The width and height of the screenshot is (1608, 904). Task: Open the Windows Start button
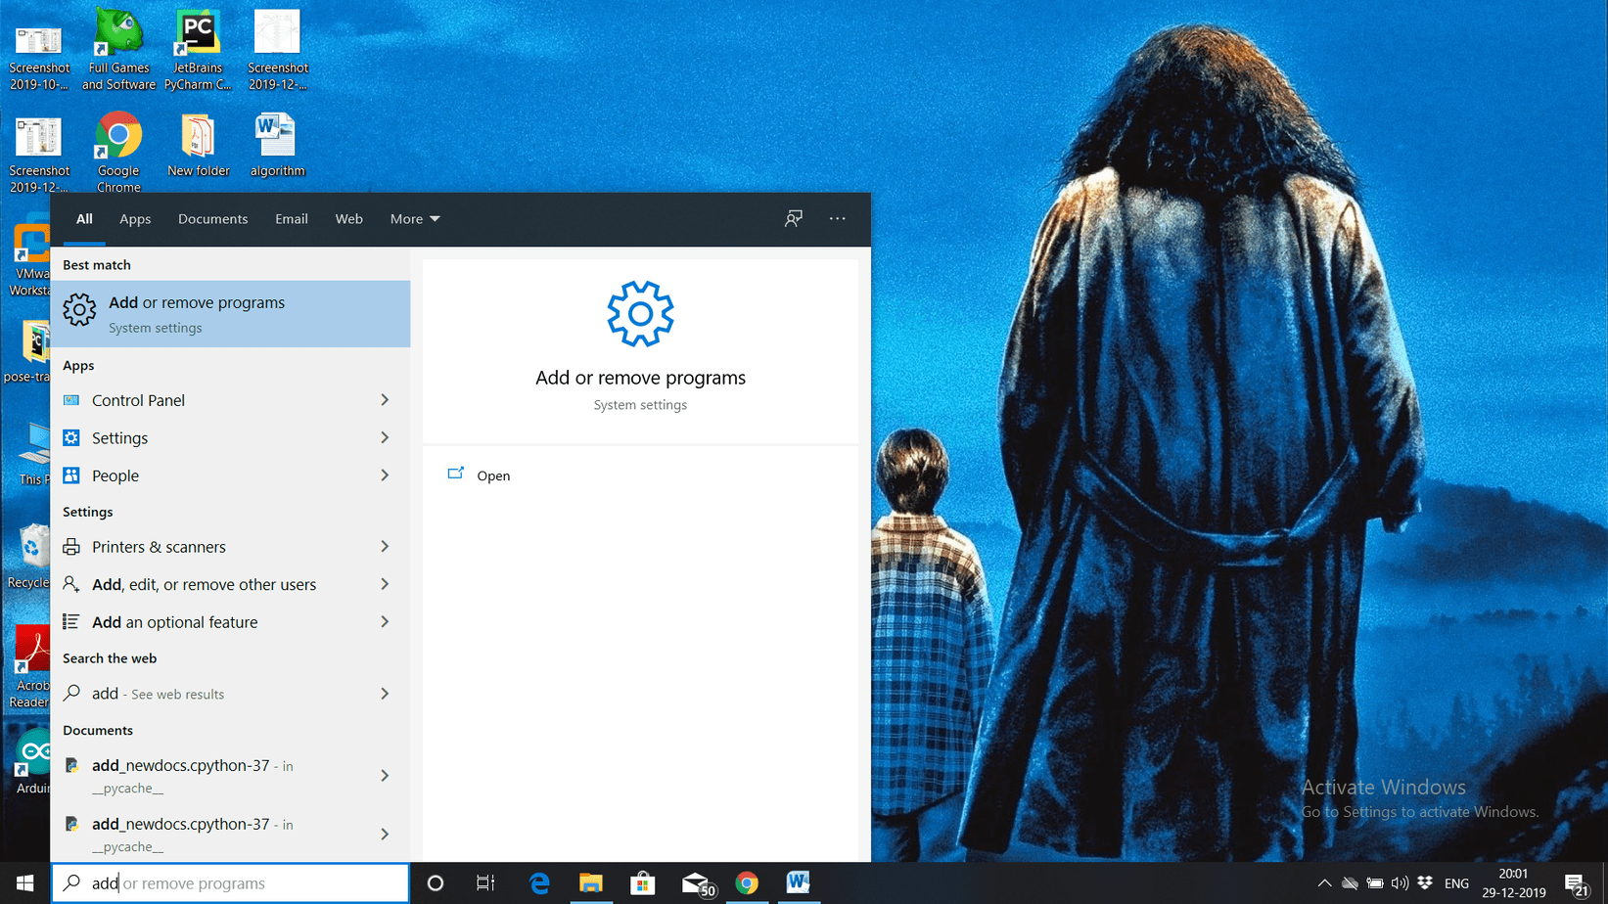click(25, 882)
